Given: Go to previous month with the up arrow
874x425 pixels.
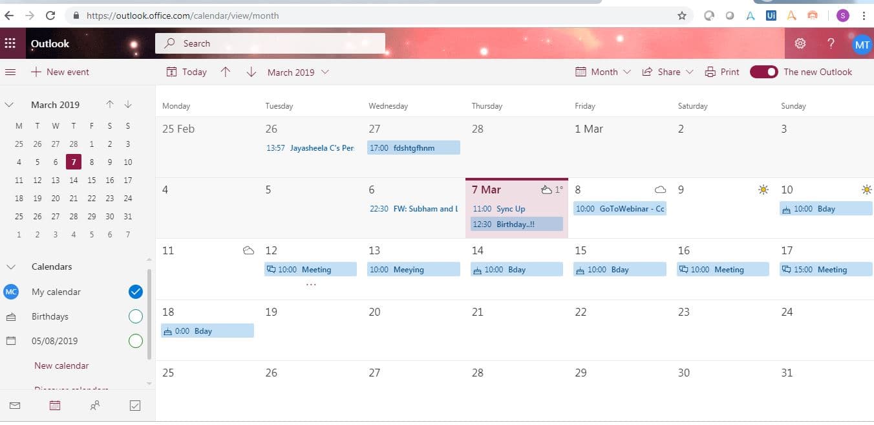Looking at the screenshot, I should (x=225, y=72).
